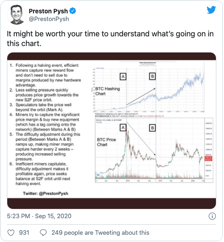Click marker B on hashing chart
Viewport: 224px width, 242px height.
[152, 76]
